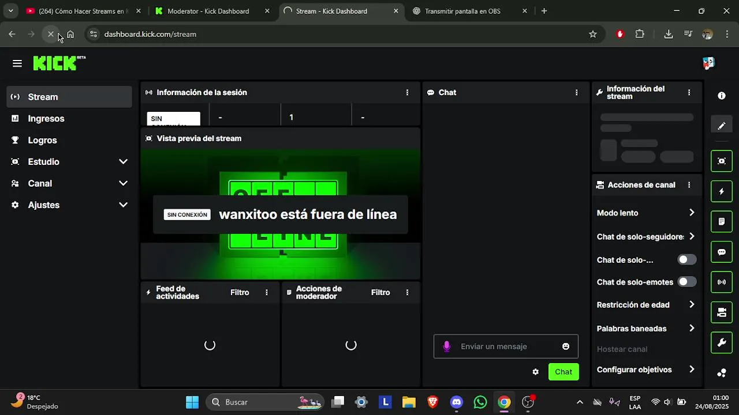This screenshot has width=739, height=415.
Task: Open Filtro in Acciones de moderador
Action: (380, 292)
